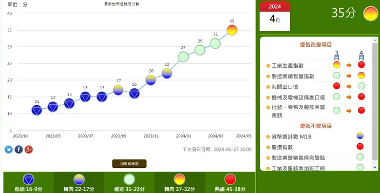The image size is (380, 193).
Task: Select the score 20 yellow-blue data point
Action: 151,80
